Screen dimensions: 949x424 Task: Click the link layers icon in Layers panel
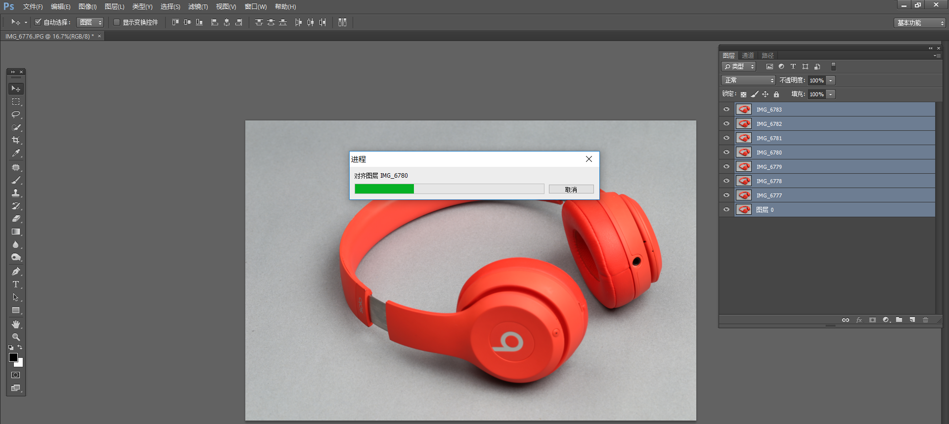(x=846, y=320)
